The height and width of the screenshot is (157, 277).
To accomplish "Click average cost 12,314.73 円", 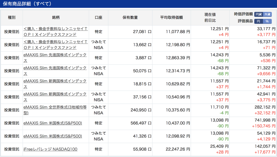I will [x=178, y=71].
